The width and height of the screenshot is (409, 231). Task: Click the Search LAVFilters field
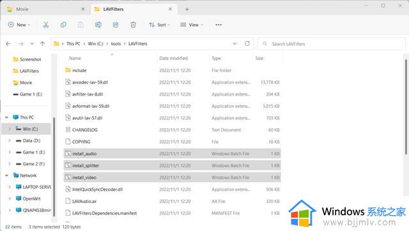click(x=332, y=44)
